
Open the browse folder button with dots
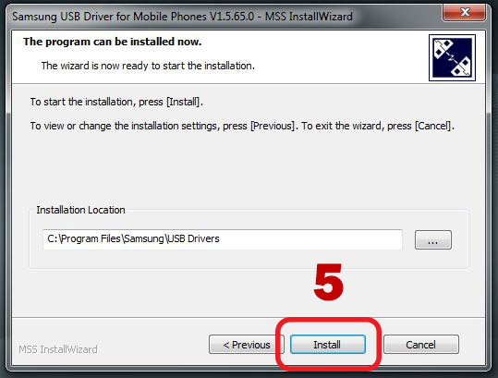[x=433, y=239]
